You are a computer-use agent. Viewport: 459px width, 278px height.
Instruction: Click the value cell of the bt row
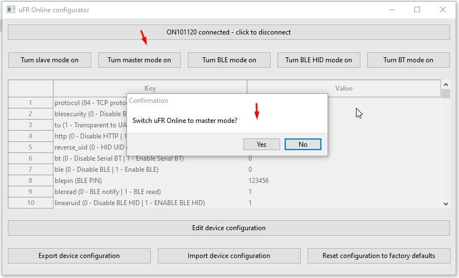[x=344, y=160]
